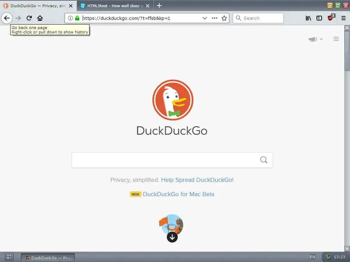Click the Privacy, simplified. text
This screenshot has height=262, width=350.
[x=135, y=180]
